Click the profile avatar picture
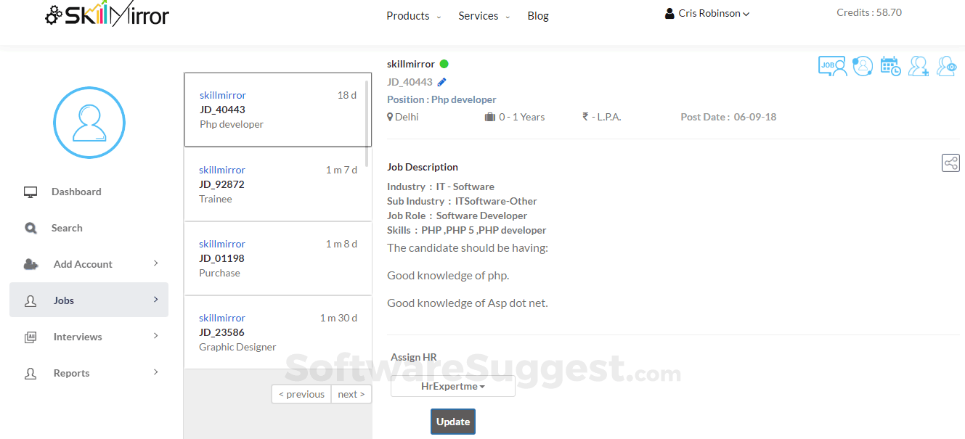 click(x=89, y=123)
